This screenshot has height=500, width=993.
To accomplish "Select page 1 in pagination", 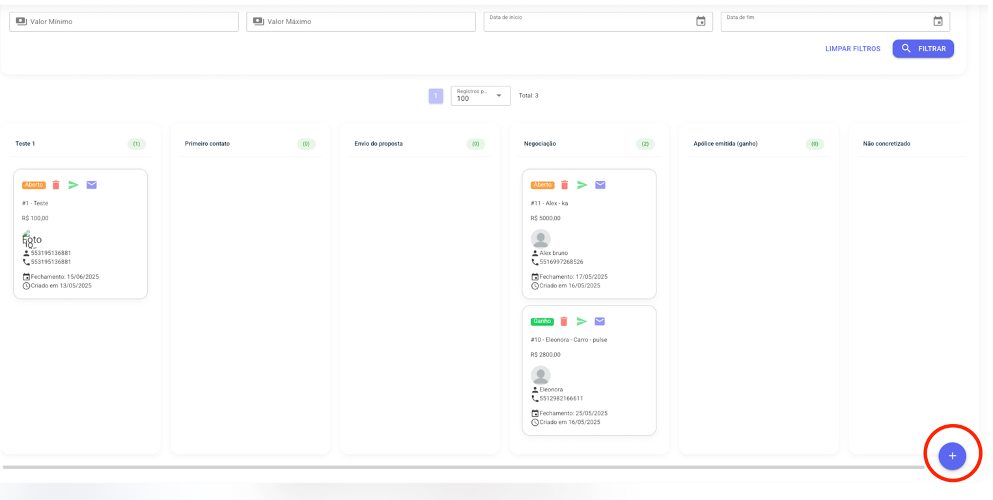I will click(x=436, y=96).
